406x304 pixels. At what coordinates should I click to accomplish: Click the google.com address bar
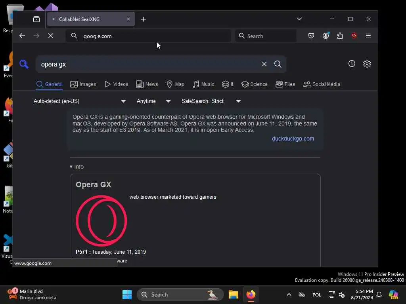click(148, 36)
